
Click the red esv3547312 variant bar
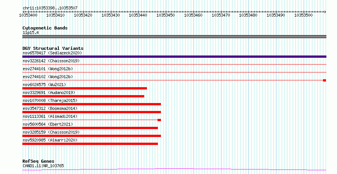click(92, 112)
